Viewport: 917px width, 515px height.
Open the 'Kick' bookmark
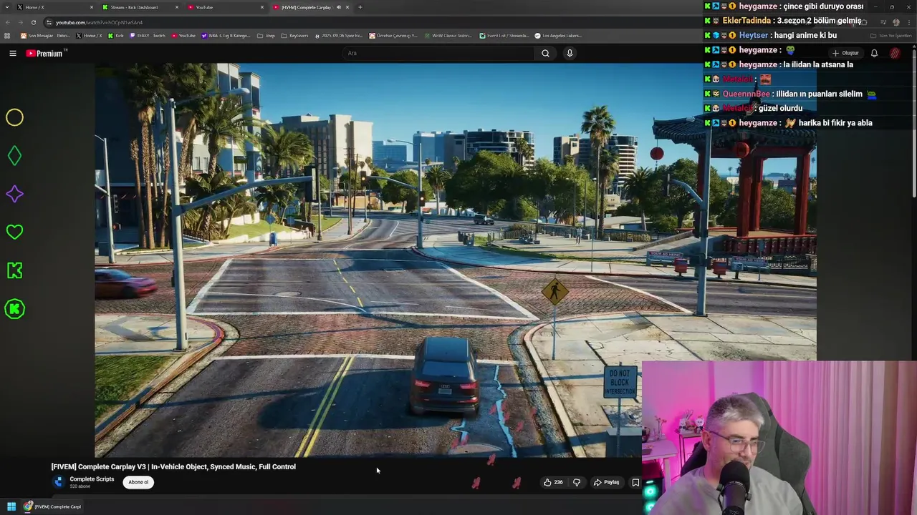tap(115, 35)
